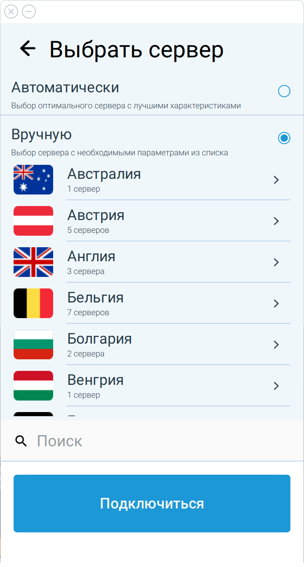Click the UK flag next to Англия
304x567 pixels.
coord(33,262)
